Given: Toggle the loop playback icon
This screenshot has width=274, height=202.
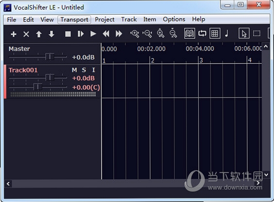Looking at the screenshot, I should click(x=202, y=33).
